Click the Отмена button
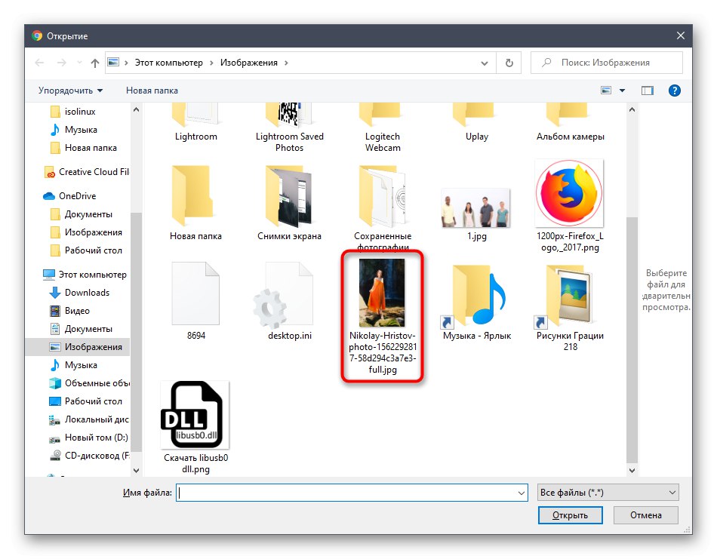 (x=645, y=515)
